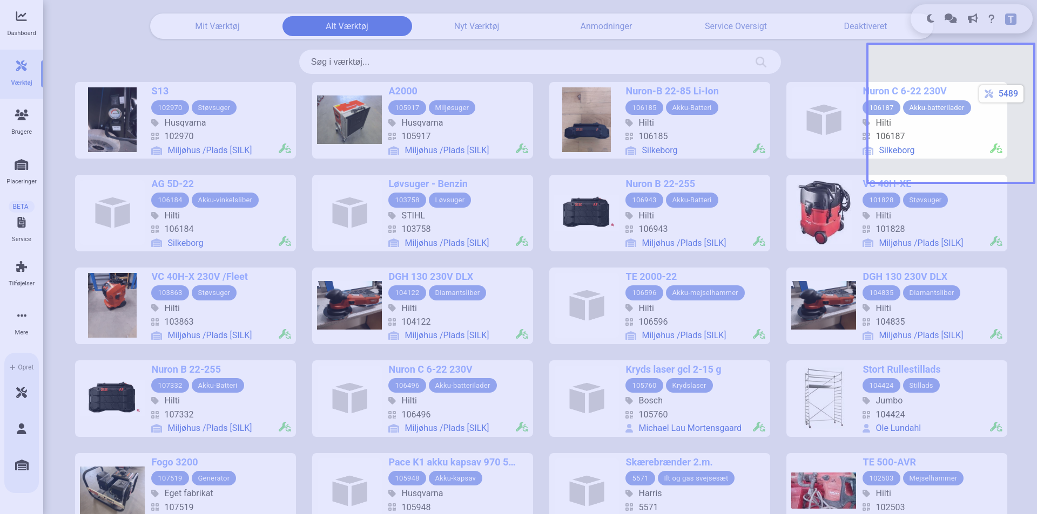Expand the Mere sidebar menu

click(21, 322)
